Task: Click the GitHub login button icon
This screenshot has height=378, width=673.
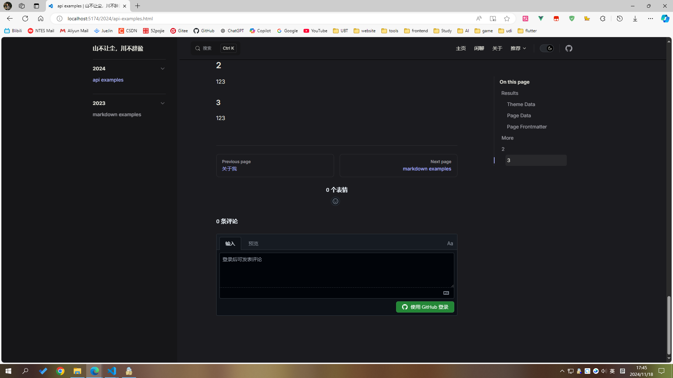Action: pyautogui.click(x=405, y=307)
